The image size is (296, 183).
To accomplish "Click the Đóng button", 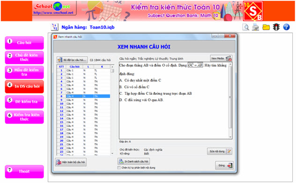I will (224, 166).
